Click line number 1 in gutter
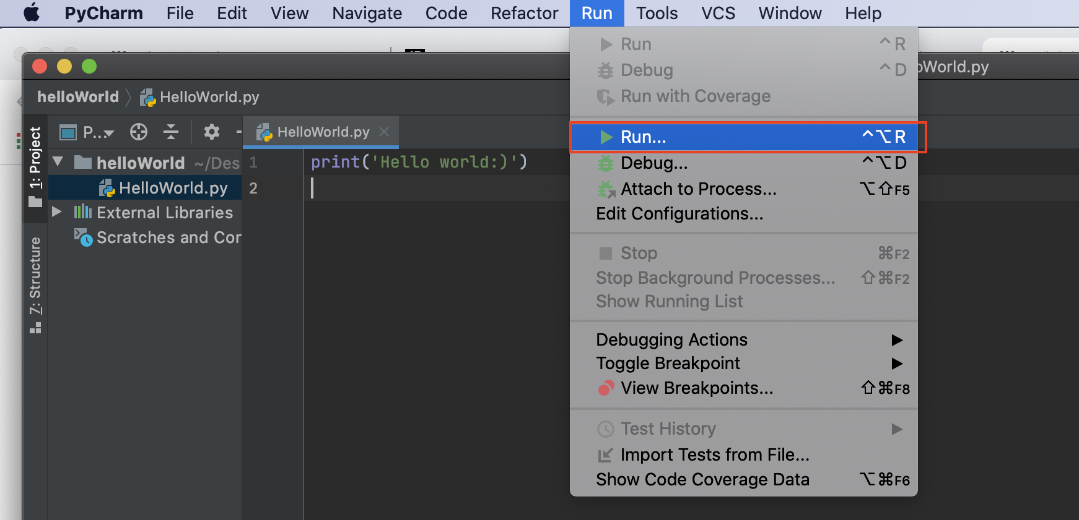 253,162
